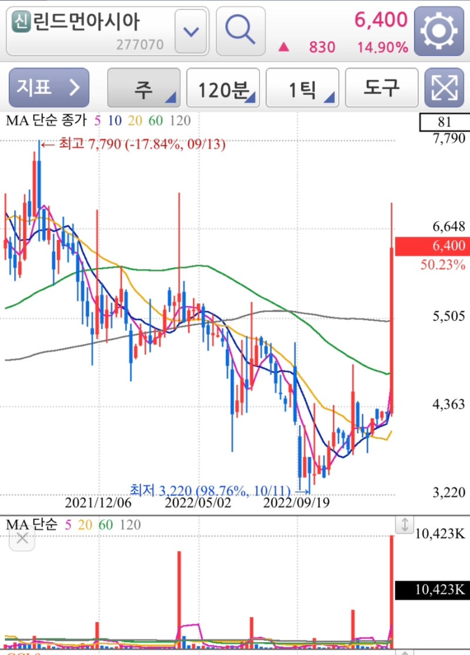Click the 최저 3,220 low annotation
Image resolution: width=470 pixels, height=655 pixels.
(219, 491)
